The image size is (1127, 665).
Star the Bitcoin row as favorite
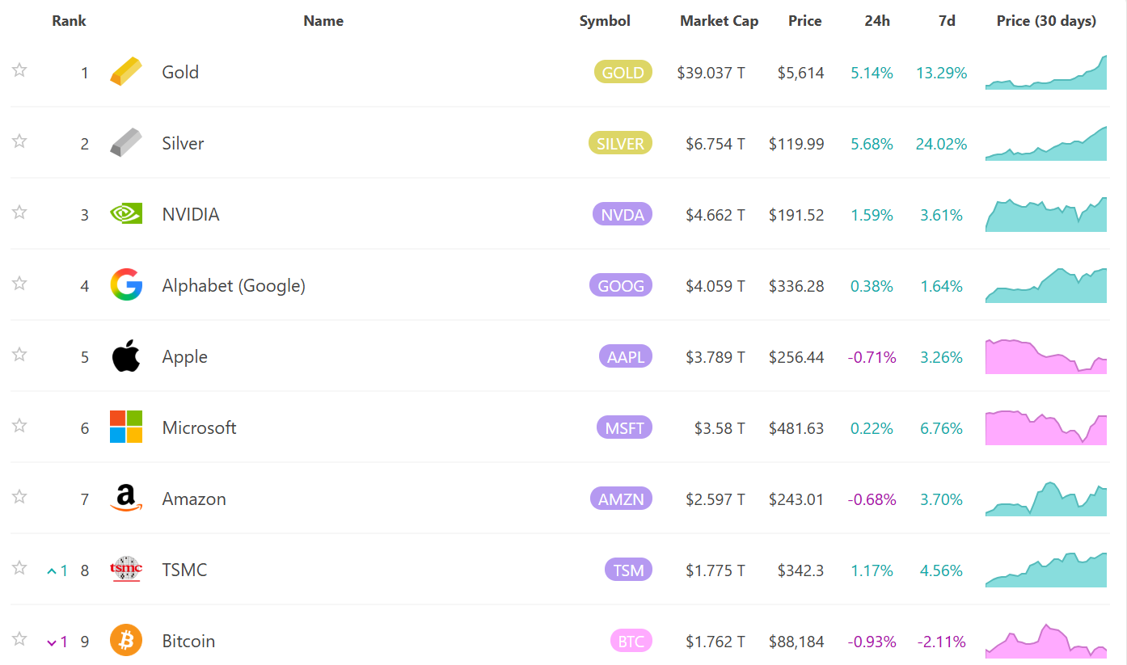click(x=19, y=639)
